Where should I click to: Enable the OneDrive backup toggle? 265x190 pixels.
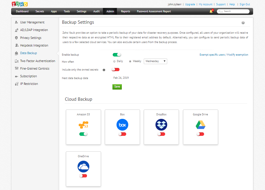[83, 176]
